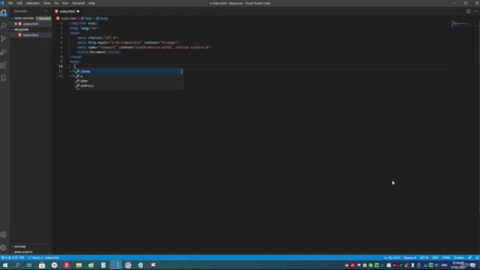This screenshot has height=270, width=480.
Task: Open the Help menu
Action: (91, 3)
